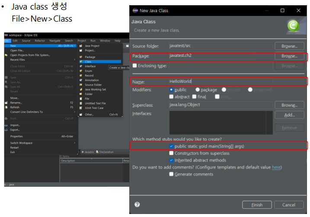310x217 pixels.
Task: Expand the Switch Workspace submenu
Action: (x=74, y=143)
